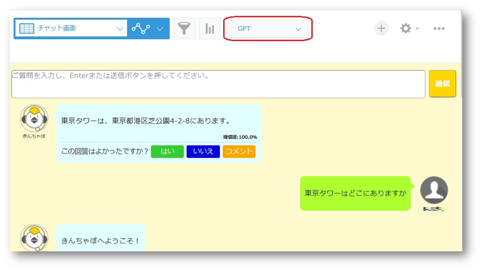Click the bar chart aggregate icon
The height and width of the screenshot is (271, 482).
pyautogui.click(x=210, y=29)
